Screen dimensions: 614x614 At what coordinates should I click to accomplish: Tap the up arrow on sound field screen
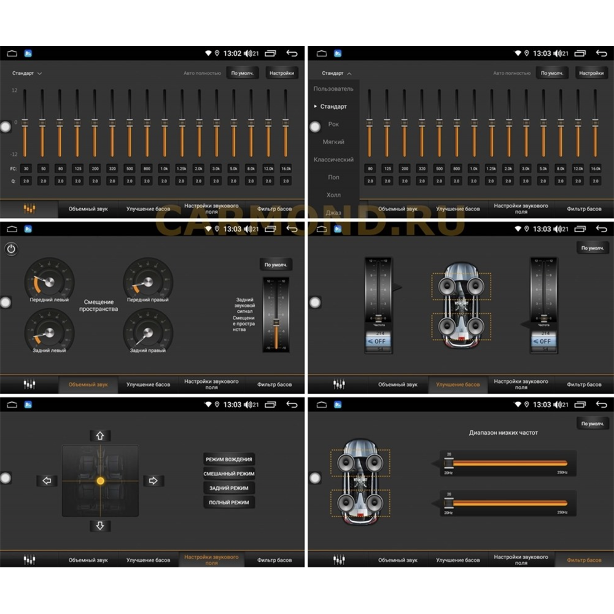tap(100, 435)
